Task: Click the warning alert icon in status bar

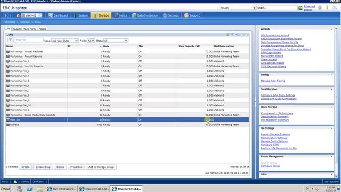Action: tap(15, 181)
